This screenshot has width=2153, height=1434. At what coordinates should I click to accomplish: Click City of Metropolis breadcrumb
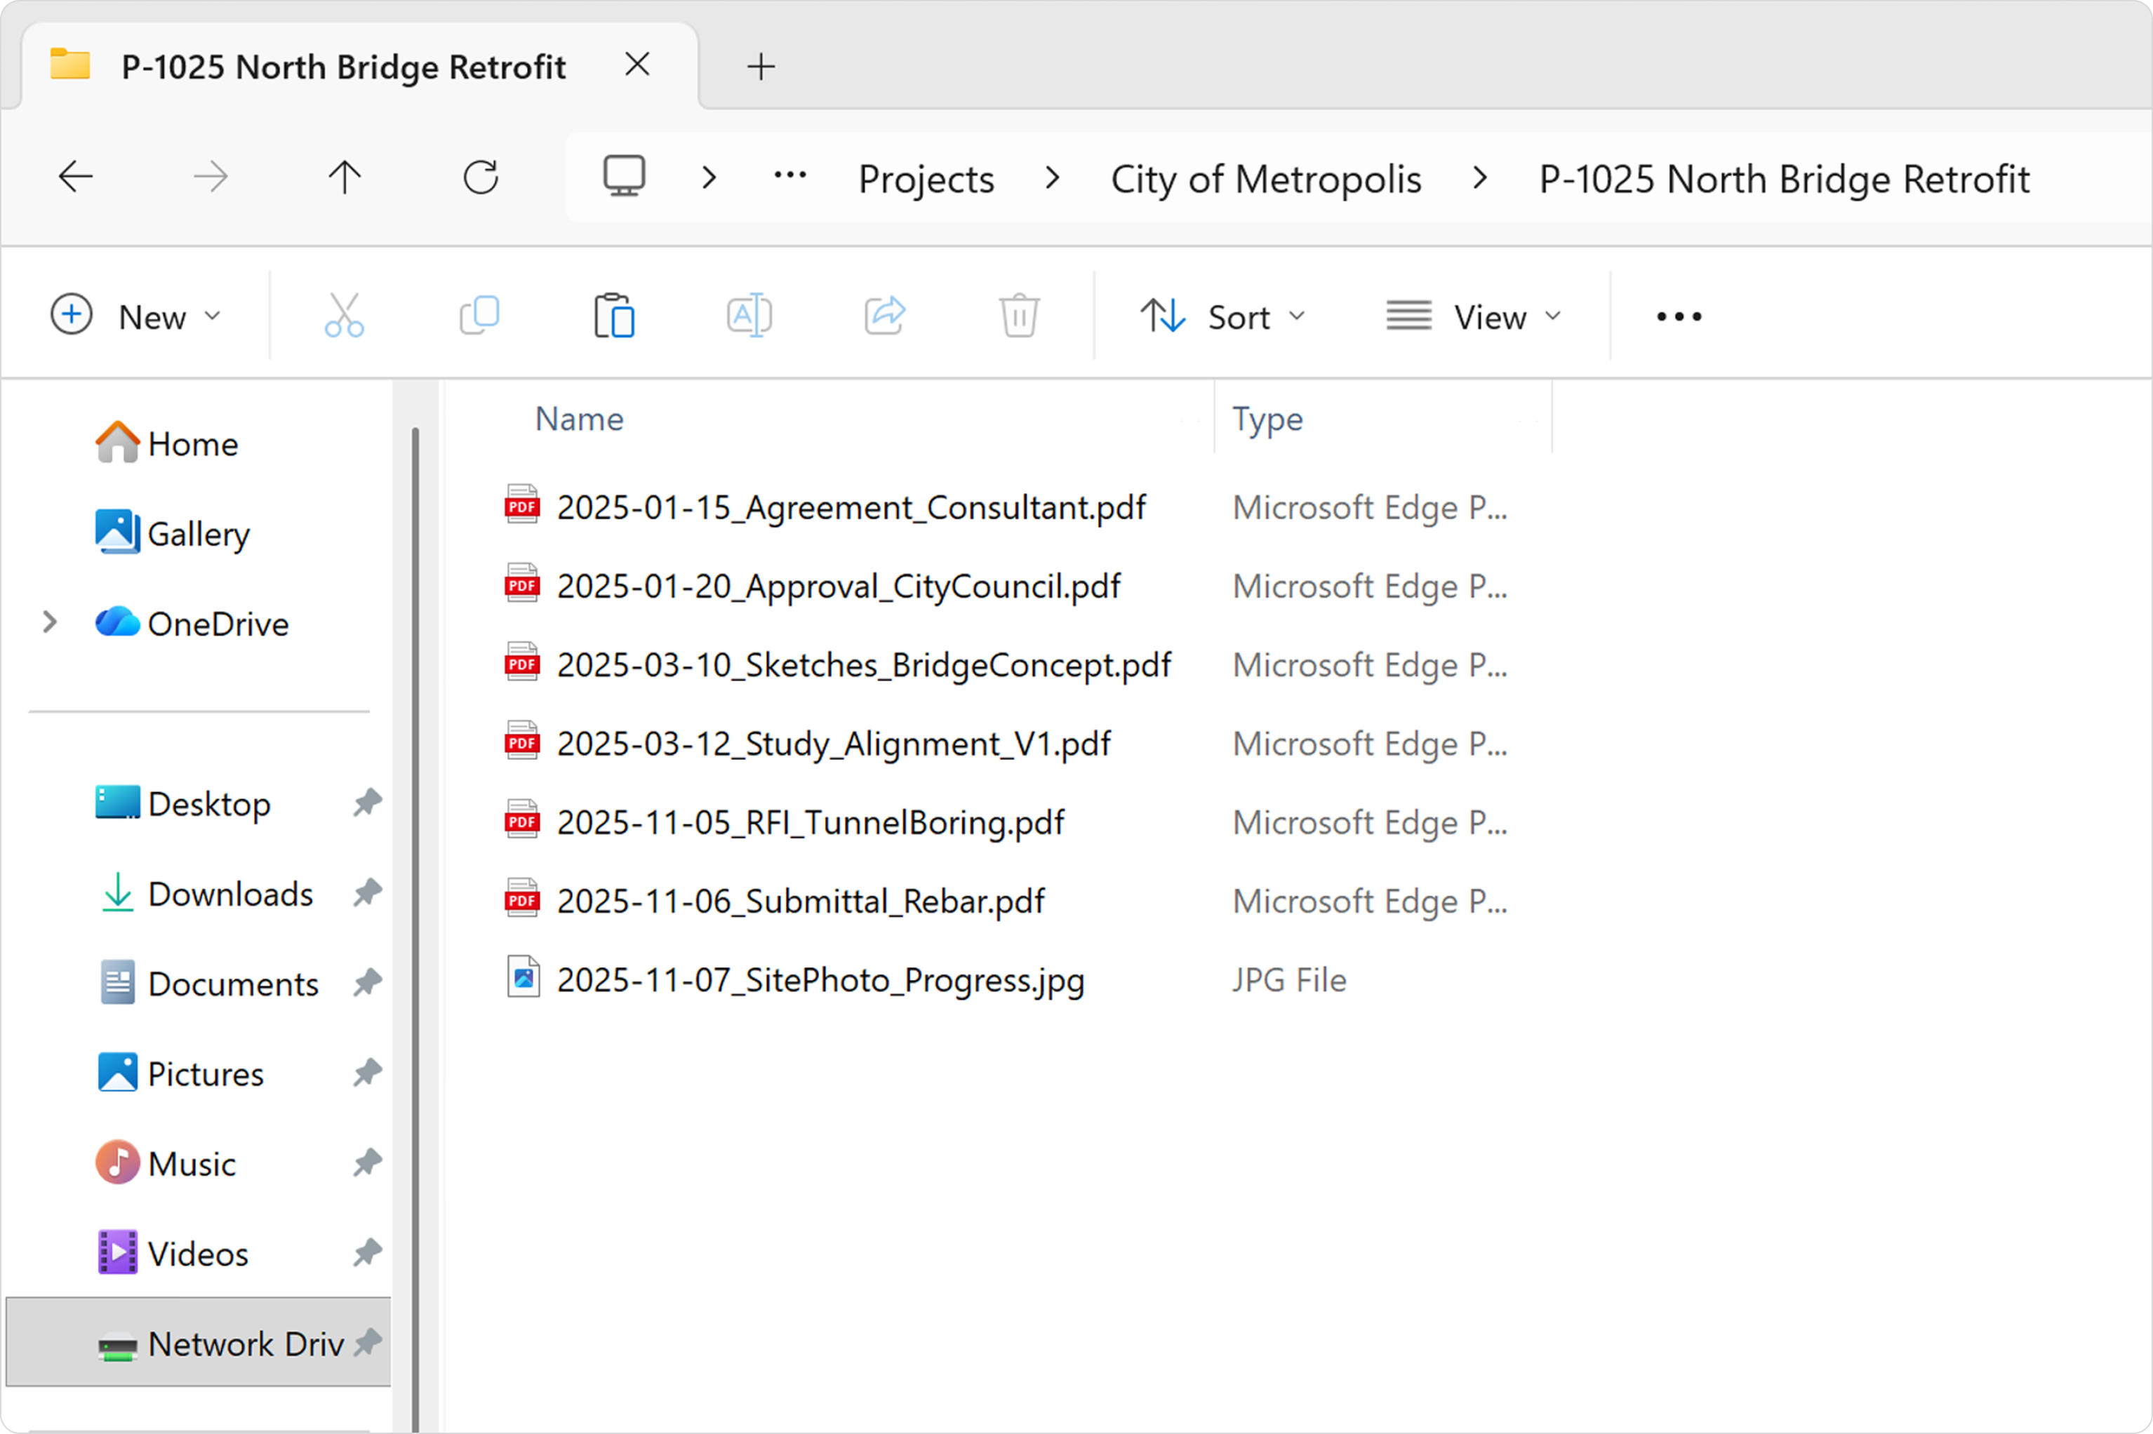(x=1265, y=180)
